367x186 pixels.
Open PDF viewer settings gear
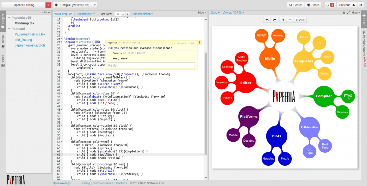[344, 13]
